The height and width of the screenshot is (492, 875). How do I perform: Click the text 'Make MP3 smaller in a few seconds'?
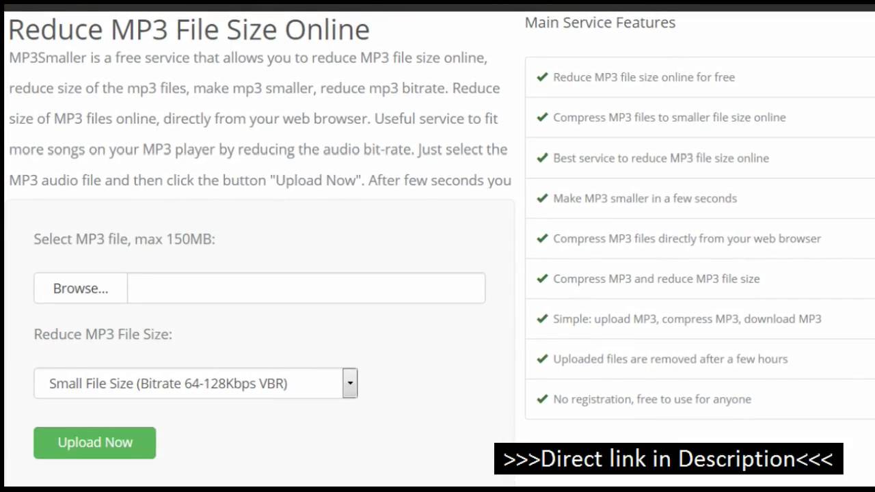click(x=645, y=198)
